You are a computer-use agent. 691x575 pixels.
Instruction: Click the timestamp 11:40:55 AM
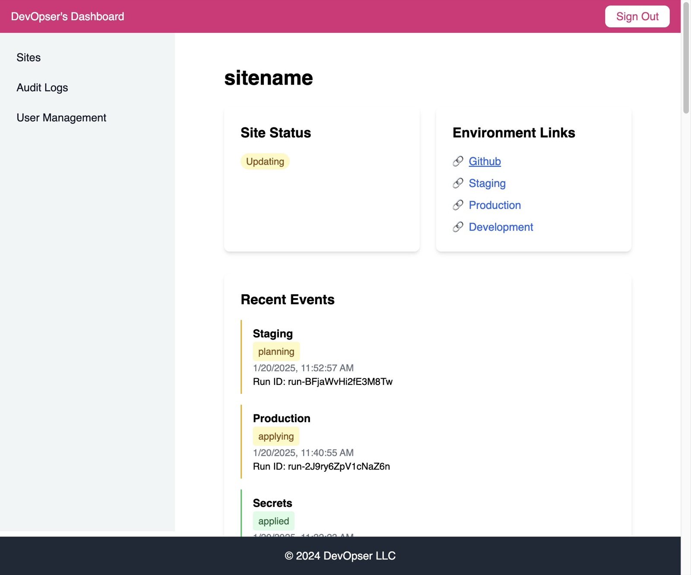[303, 453]
